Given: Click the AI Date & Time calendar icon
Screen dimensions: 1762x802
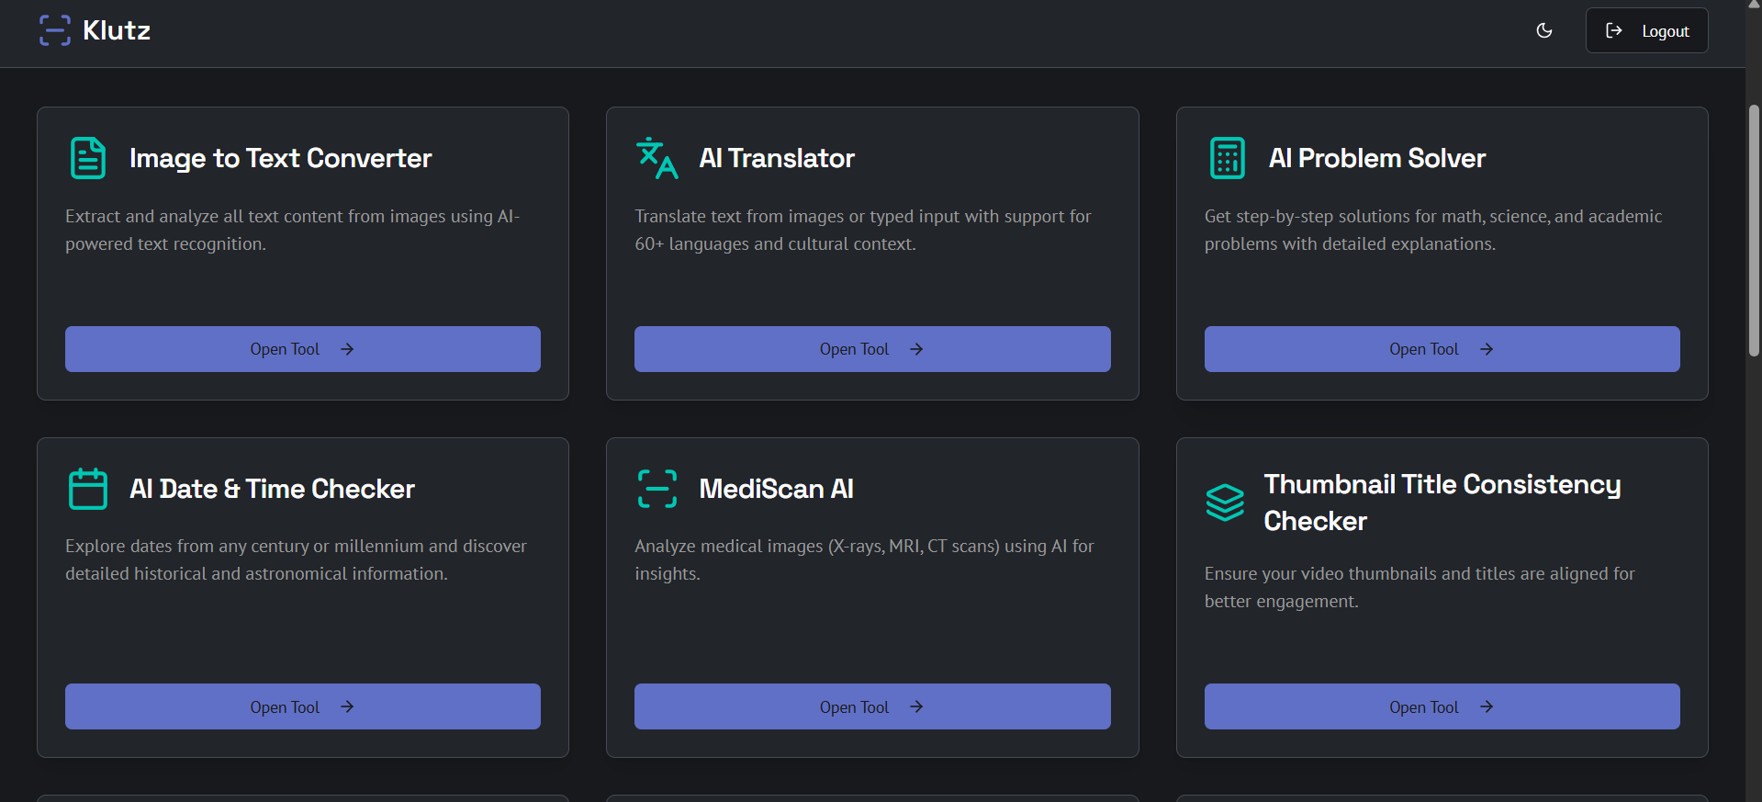Looking at the screenshot, I should (x=88, y=489).
